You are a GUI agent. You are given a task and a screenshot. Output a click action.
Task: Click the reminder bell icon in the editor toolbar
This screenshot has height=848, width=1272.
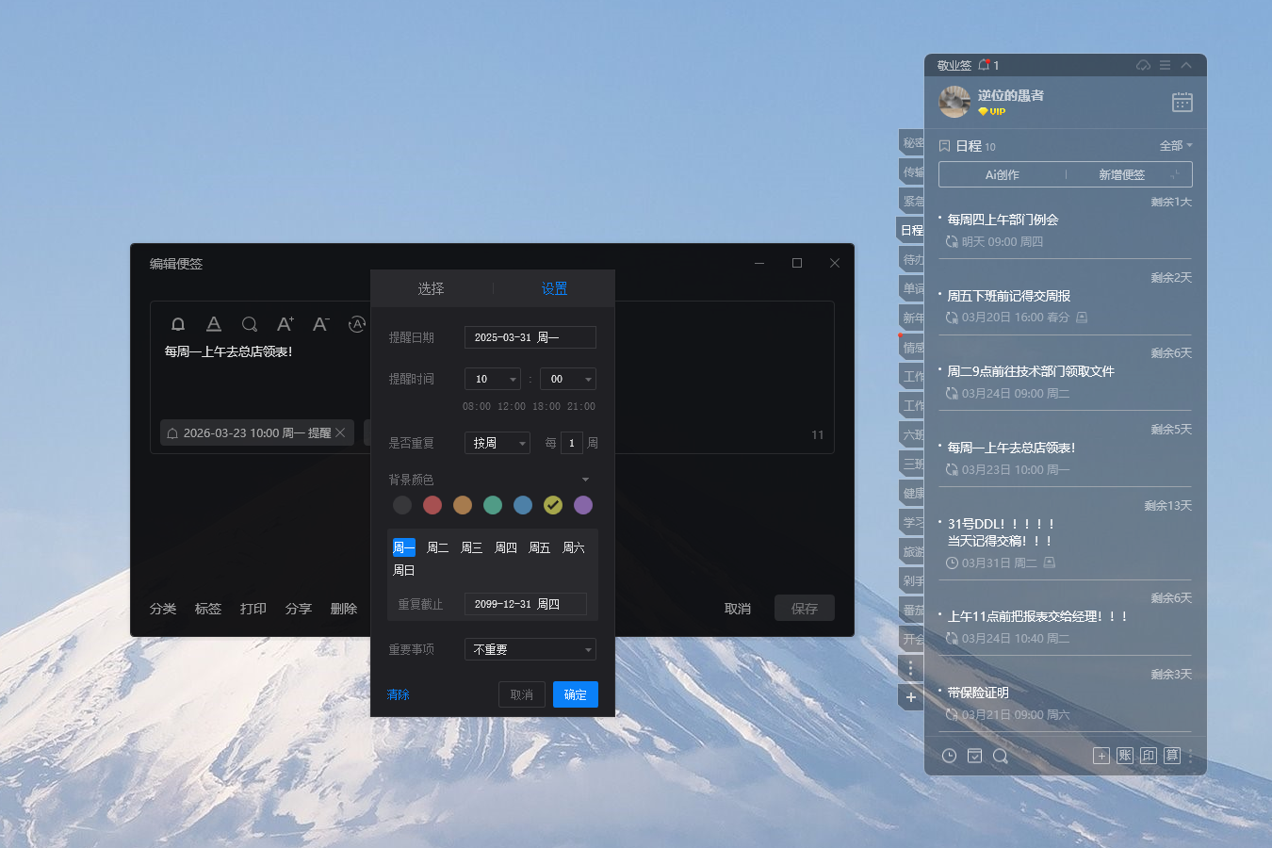click(x=178, y=324)
